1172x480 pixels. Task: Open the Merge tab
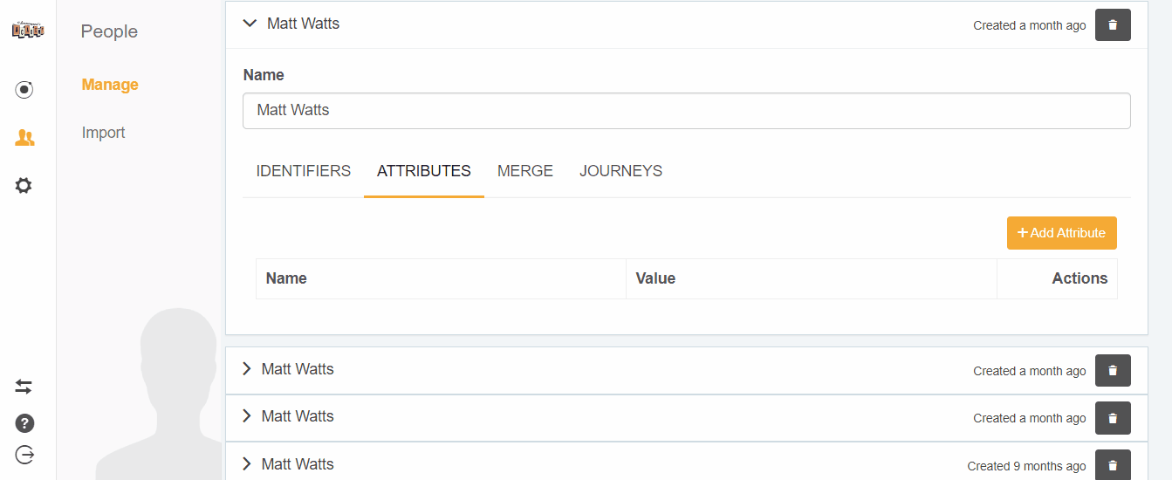click(x=525, y=171)
